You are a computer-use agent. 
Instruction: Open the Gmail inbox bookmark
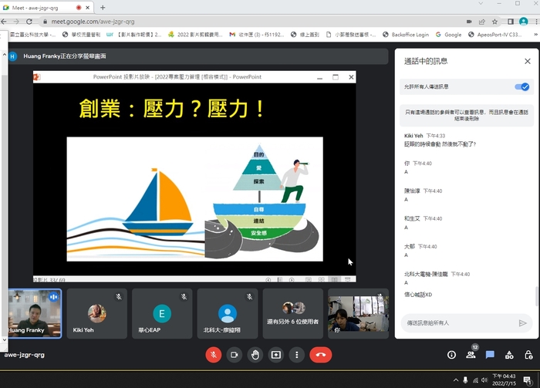257,35
